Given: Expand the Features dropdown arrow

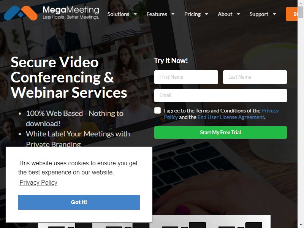Looking at the screenshot, I should pyautogui.click(x=173, y=14).
